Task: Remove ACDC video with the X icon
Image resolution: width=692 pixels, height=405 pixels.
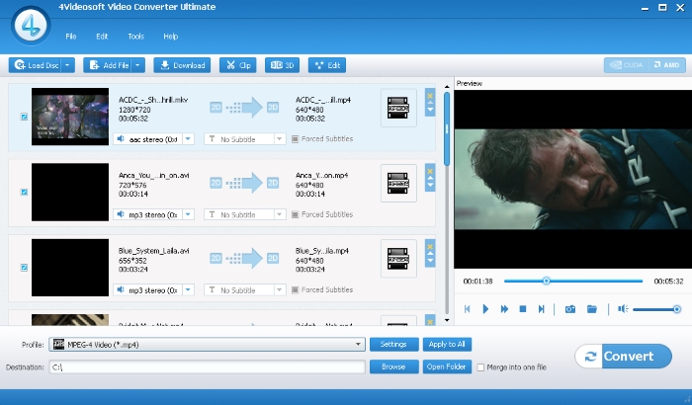Action: click(x=430, y=95)
